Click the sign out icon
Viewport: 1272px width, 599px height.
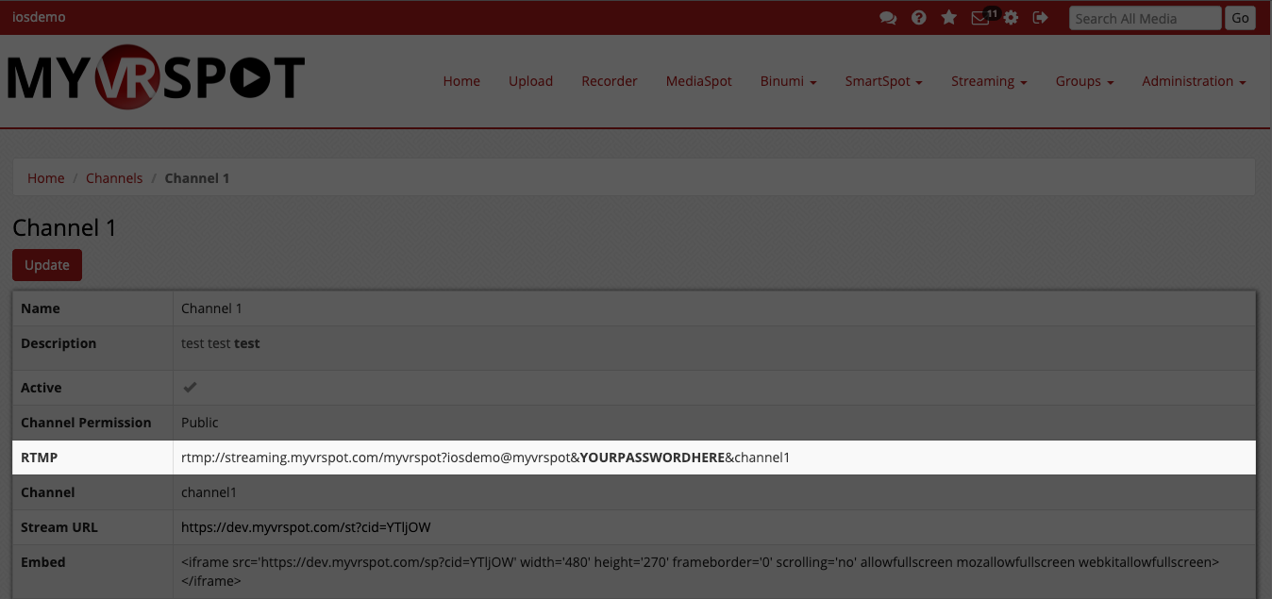pos(1041,18)
